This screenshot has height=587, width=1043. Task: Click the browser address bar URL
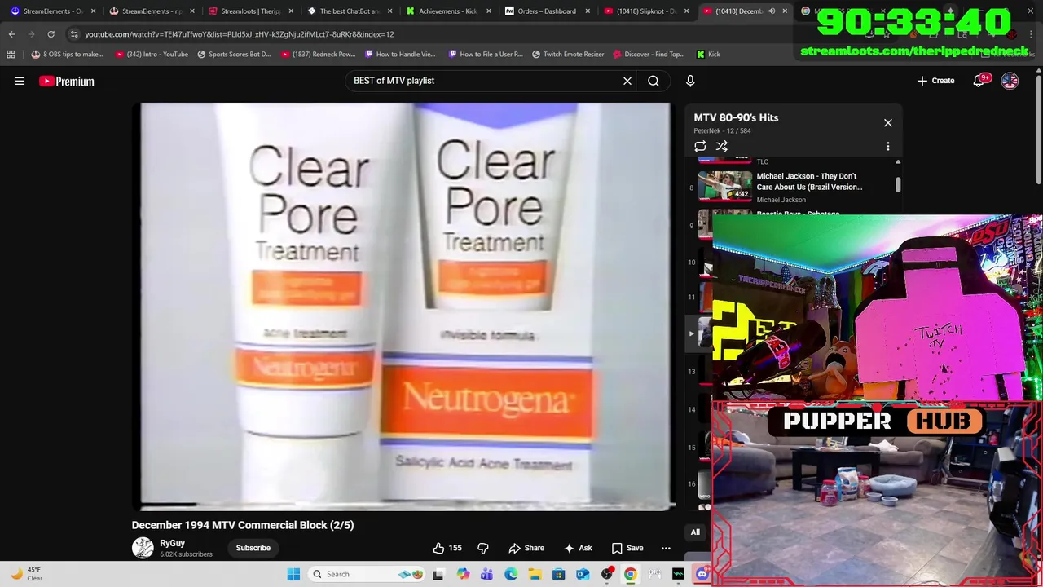click(240, 34)
